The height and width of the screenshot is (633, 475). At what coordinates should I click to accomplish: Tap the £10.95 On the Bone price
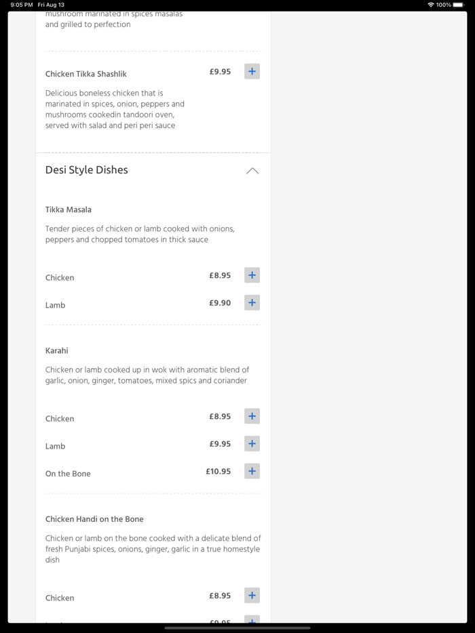pyautogui.click(x=218, y=472)
